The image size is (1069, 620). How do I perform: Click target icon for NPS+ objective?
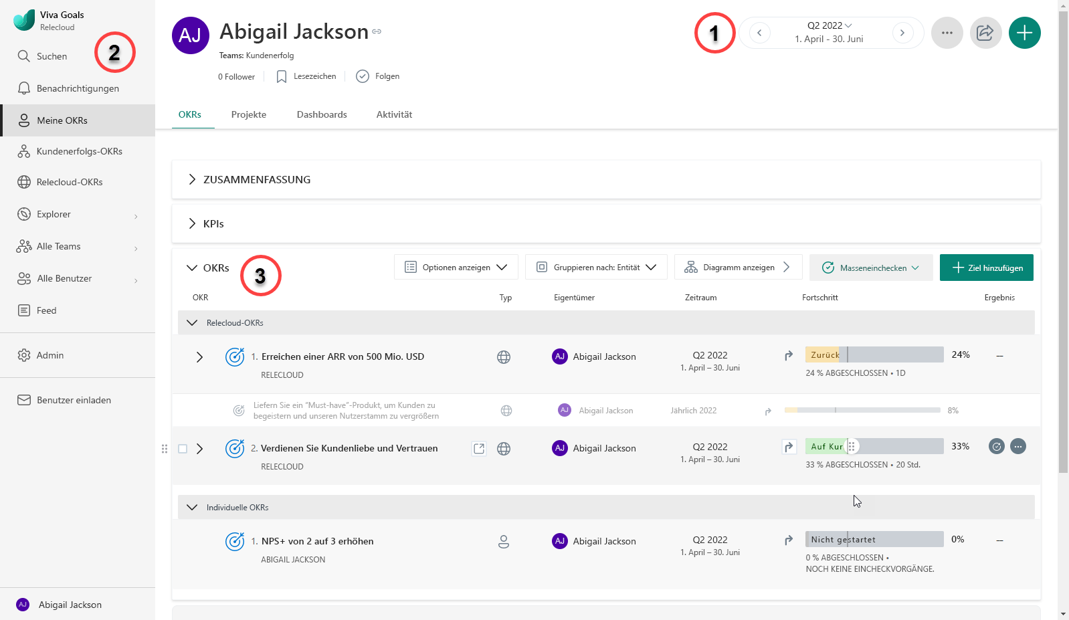(235, 541)
